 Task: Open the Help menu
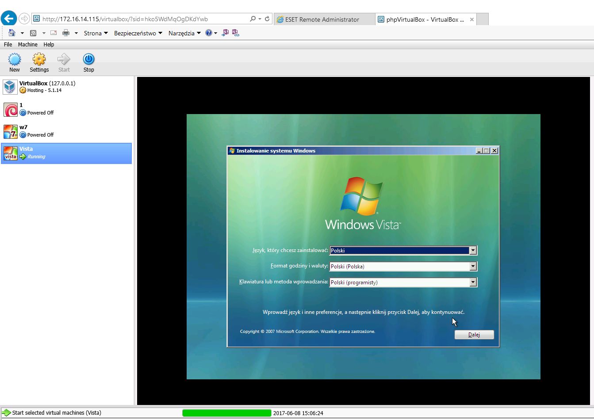coord(49,45)
